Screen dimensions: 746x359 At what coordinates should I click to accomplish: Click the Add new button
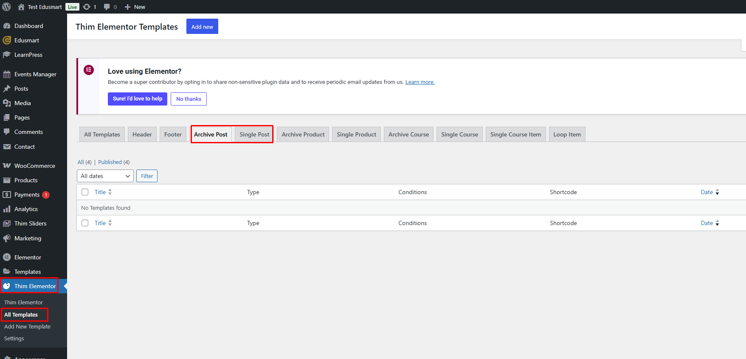[x=202, y=26]
